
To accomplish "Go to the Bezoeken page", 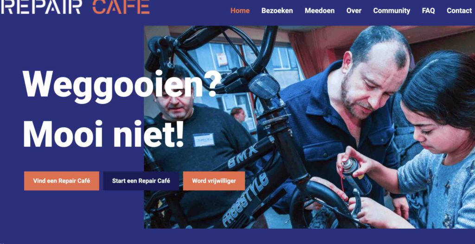I will [277, 11].
